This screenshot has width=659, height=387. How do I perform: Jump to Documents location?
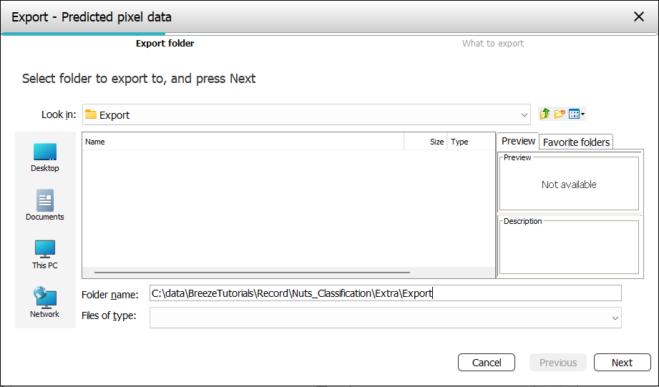click(44, 205)
